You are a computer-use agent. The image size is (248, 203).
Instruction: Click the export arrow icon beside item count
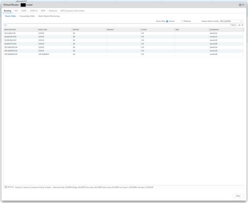239,25
